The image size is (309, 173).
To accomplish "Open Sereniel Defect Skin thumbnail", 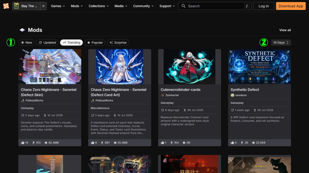I will click(x=50, y=67).
